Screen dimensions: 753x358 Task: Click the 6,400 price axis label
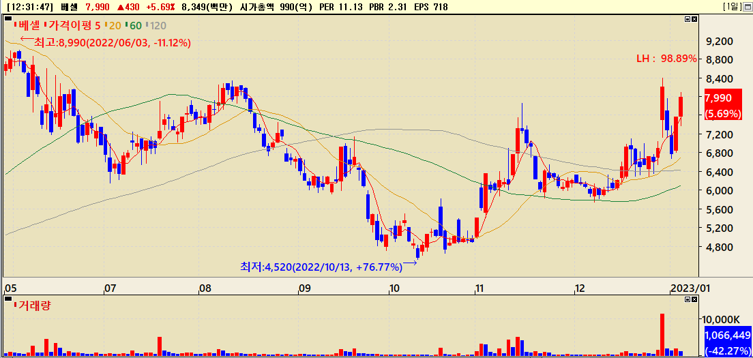click(718, 173)
